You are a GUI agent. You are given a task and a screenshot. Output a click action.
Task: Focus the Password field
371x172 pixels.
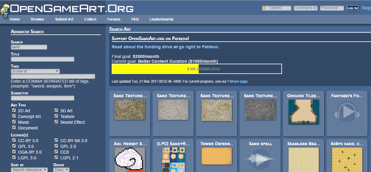[x=332, y=8]
